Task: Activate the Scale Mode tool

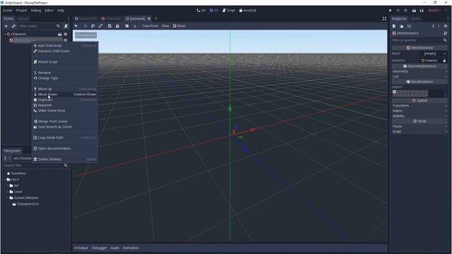Action: (100, 26)
